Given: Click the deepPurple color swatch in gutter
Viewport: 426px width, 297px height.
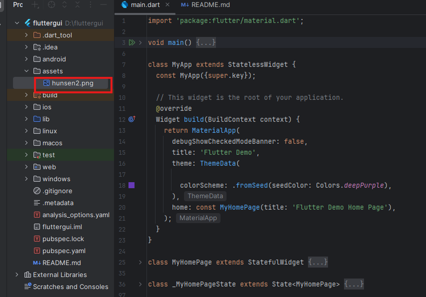Looking at the screenshot, I should tap(132, 185).
